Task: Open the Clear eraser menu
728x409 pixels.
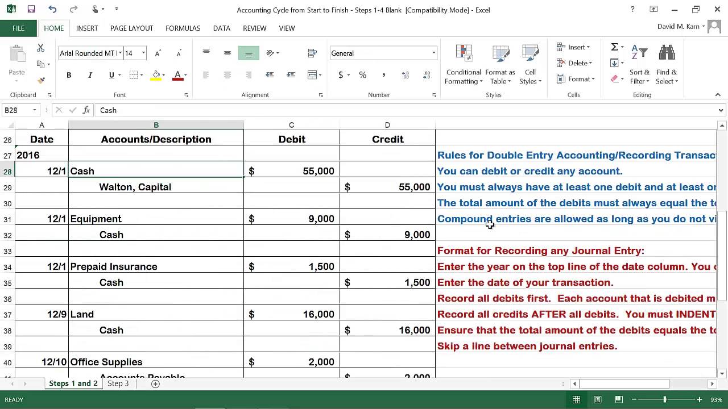Action: point(617,79)
